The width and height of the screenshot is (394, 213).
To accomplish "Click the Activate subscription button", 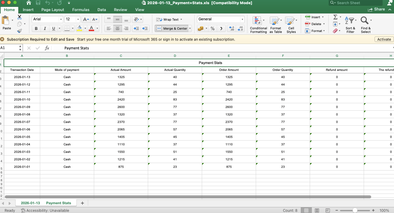I will [384, 39].
